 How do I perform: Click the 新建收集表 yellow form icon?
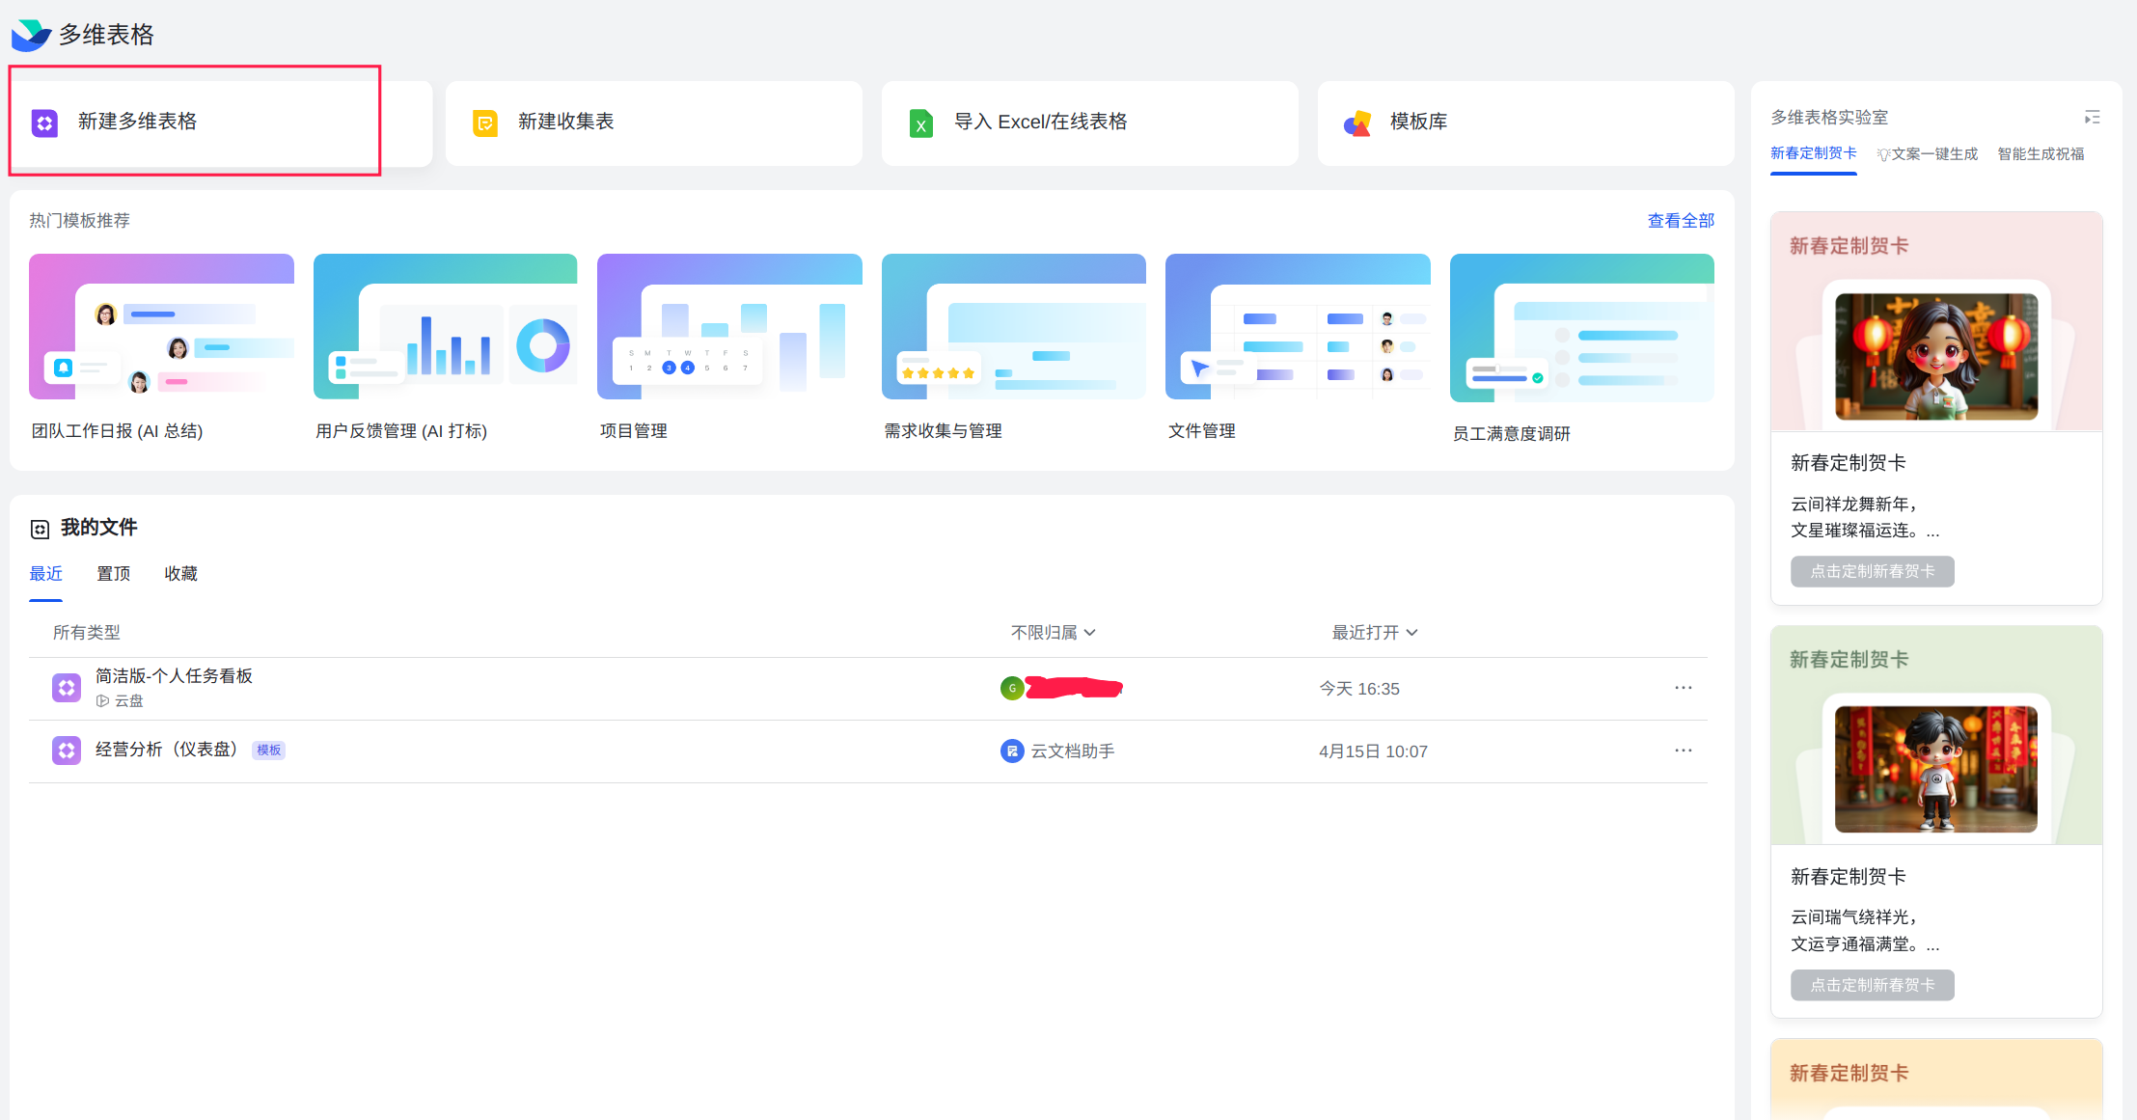click(x=484, y=123)
